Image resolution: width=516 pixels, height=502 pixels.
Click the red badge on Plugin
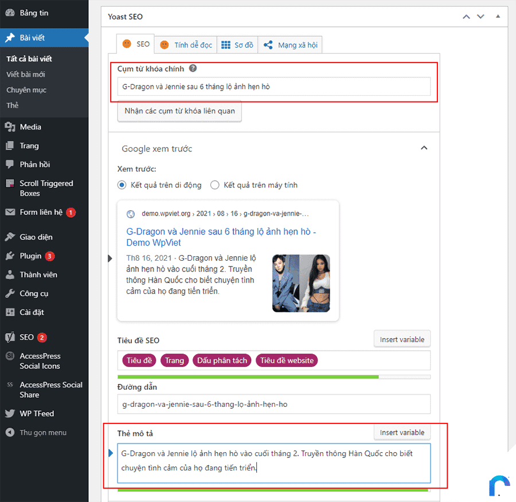(50, 256)
